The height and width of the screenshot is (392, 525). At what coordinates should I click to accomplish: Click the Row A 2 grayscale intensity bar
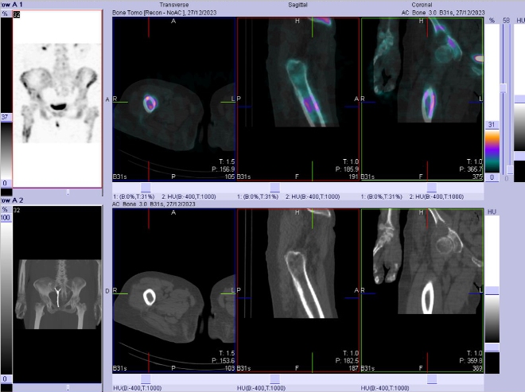(6, 298)
